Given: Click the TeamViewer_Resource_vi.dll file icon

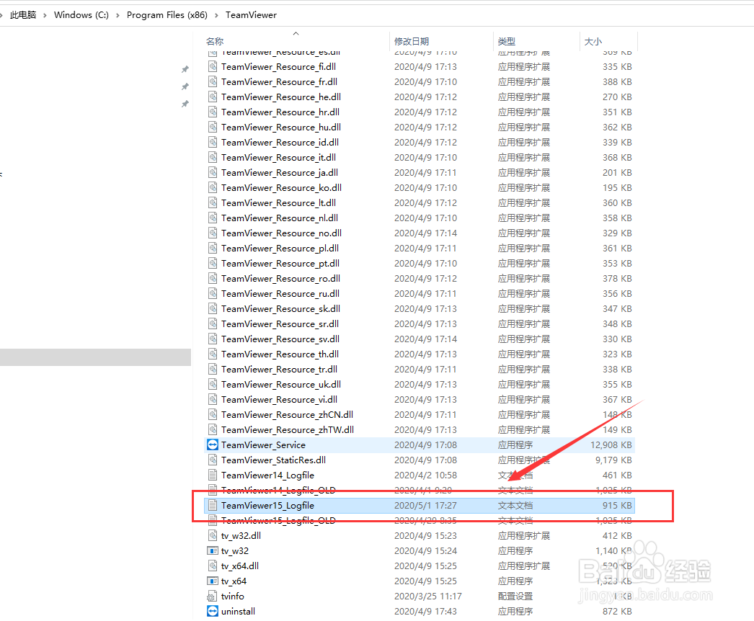Looking at the screenshot, I should 212,399.
